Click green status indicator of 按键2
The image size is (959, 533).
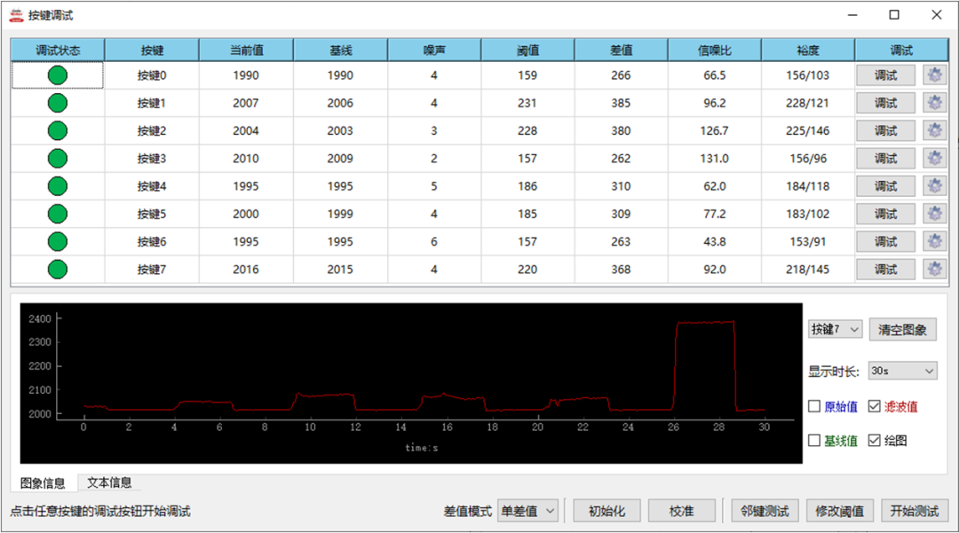click(x=58, y=130)
